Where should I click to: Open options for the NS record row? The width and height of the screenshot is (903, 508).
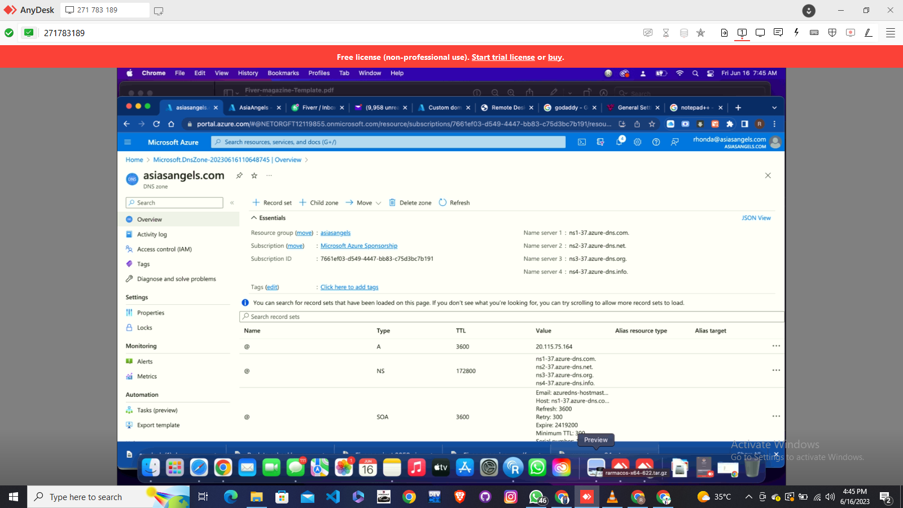pos(776,370)
